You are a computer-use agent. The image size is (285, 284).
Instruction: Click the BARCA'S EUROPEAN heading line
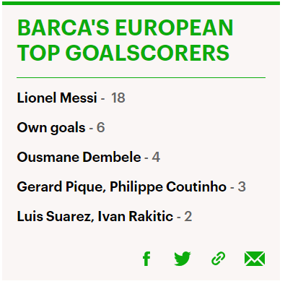click(x=126, y=27)
